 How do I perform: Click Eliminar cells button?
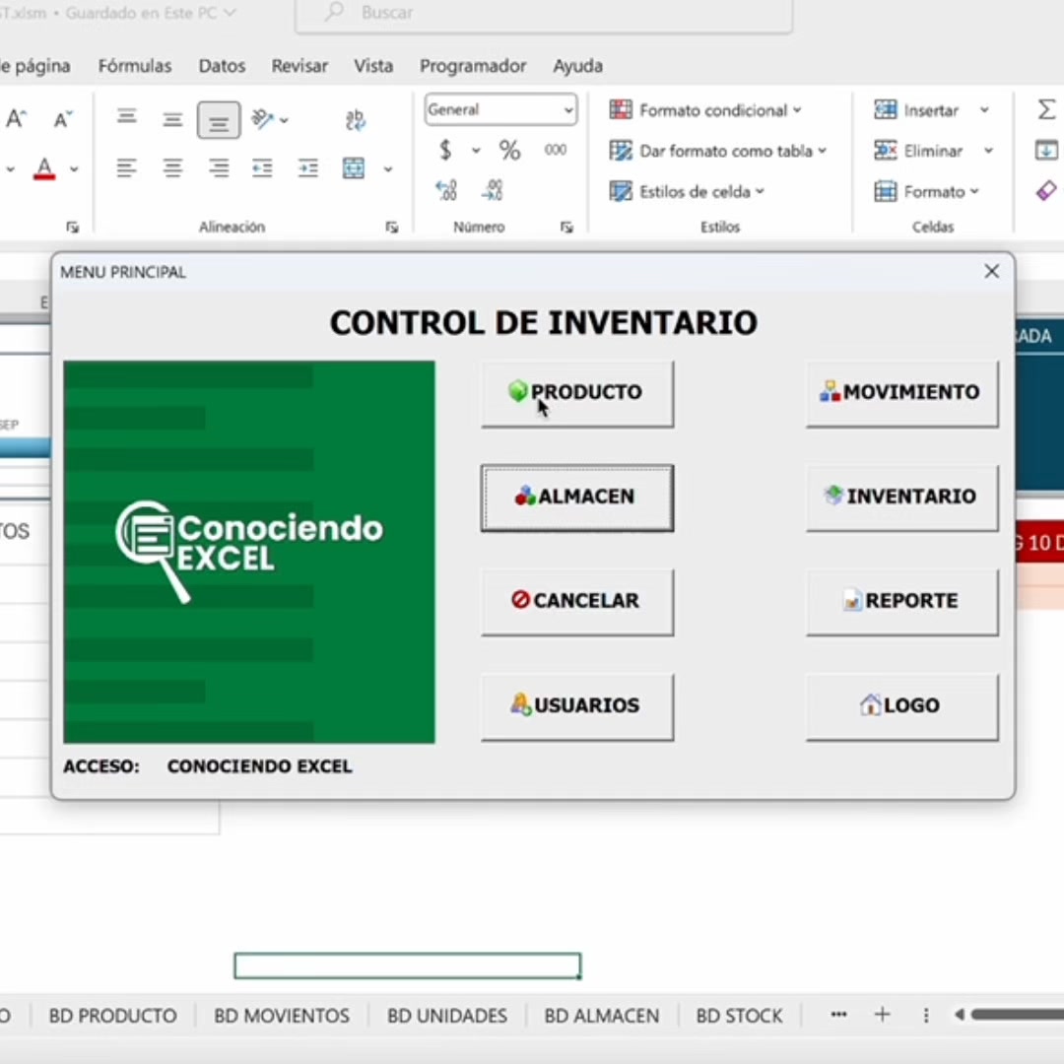coord(918,151)
